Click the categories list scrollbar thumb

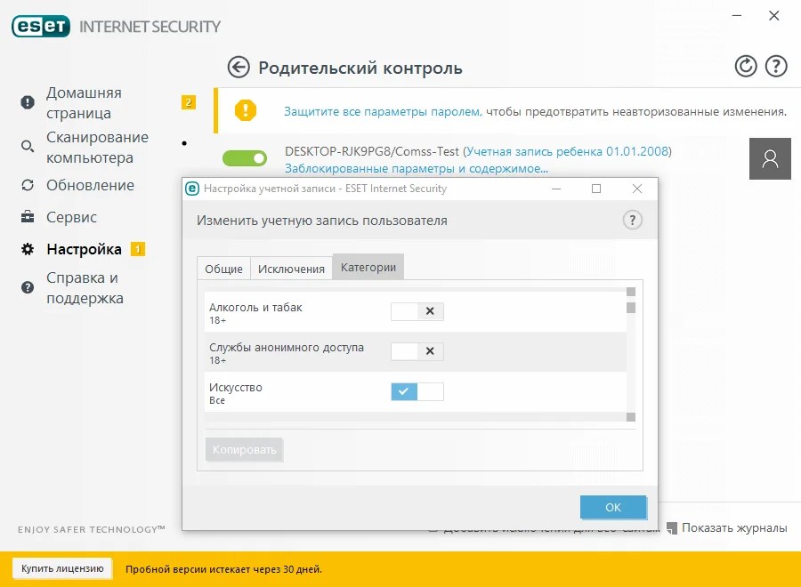631,308
